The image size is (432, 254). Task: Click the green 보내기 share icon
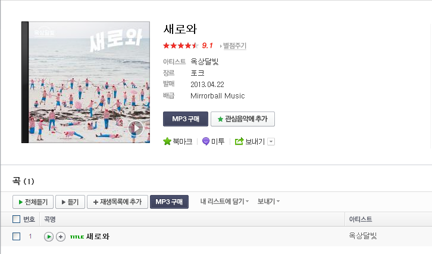(x=239, y=141)
